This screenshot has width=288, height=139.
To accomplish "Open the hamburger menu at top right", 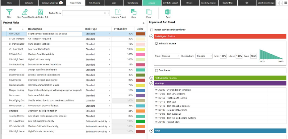I will click(x=285, y=3).
